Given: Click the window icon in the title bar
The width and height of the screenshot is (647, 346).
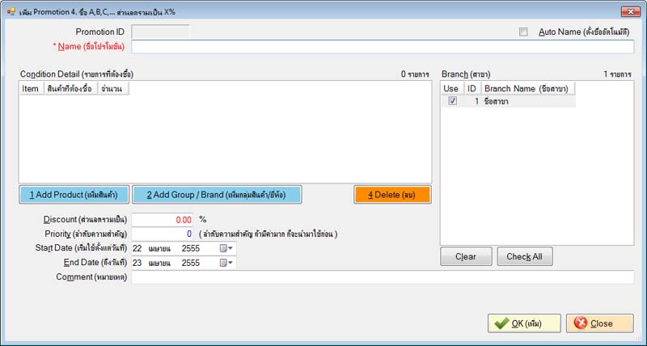Looking at the screenshot, I should [x=9, y=11].
